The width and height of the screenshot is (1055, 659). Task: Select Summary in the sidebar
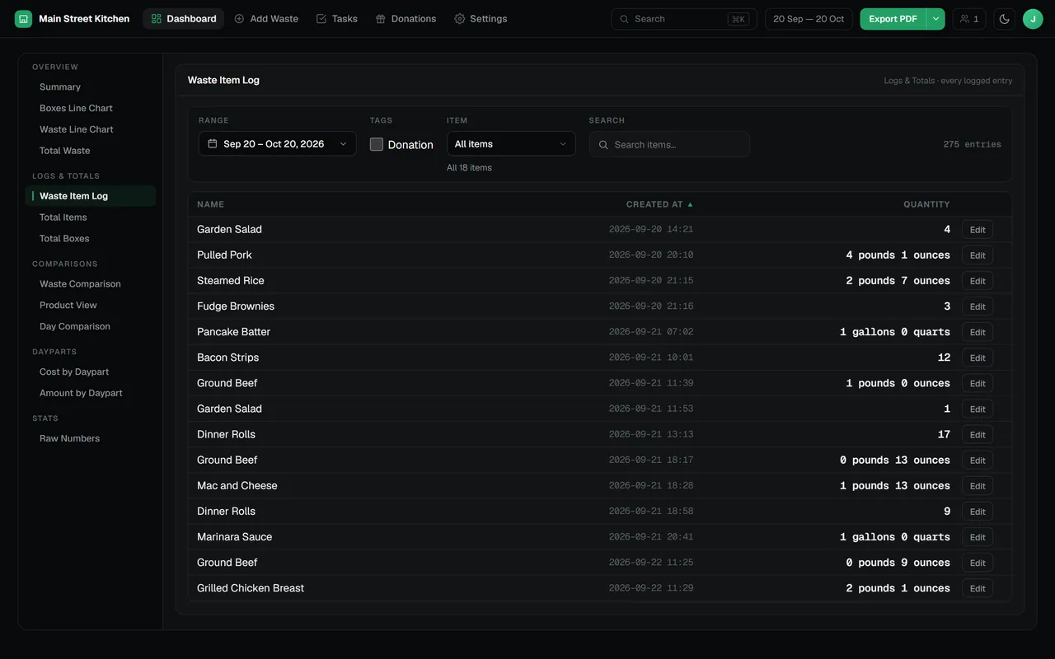point(91,87)
